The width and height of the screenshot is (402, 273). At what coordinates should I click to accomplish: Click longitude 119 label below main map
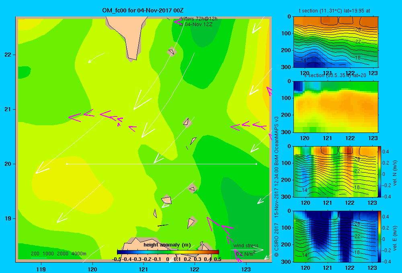pyautogui.click(x=41, y=269)
